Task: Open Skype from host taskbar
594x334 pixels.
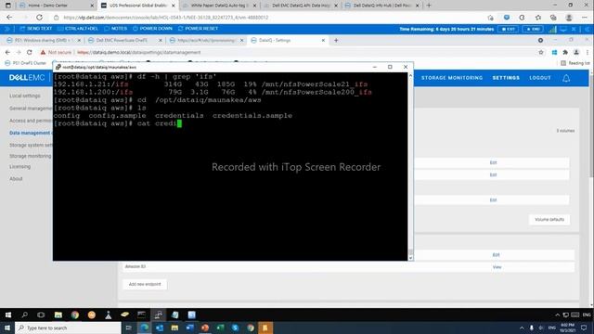Action: tap(235, 328)
